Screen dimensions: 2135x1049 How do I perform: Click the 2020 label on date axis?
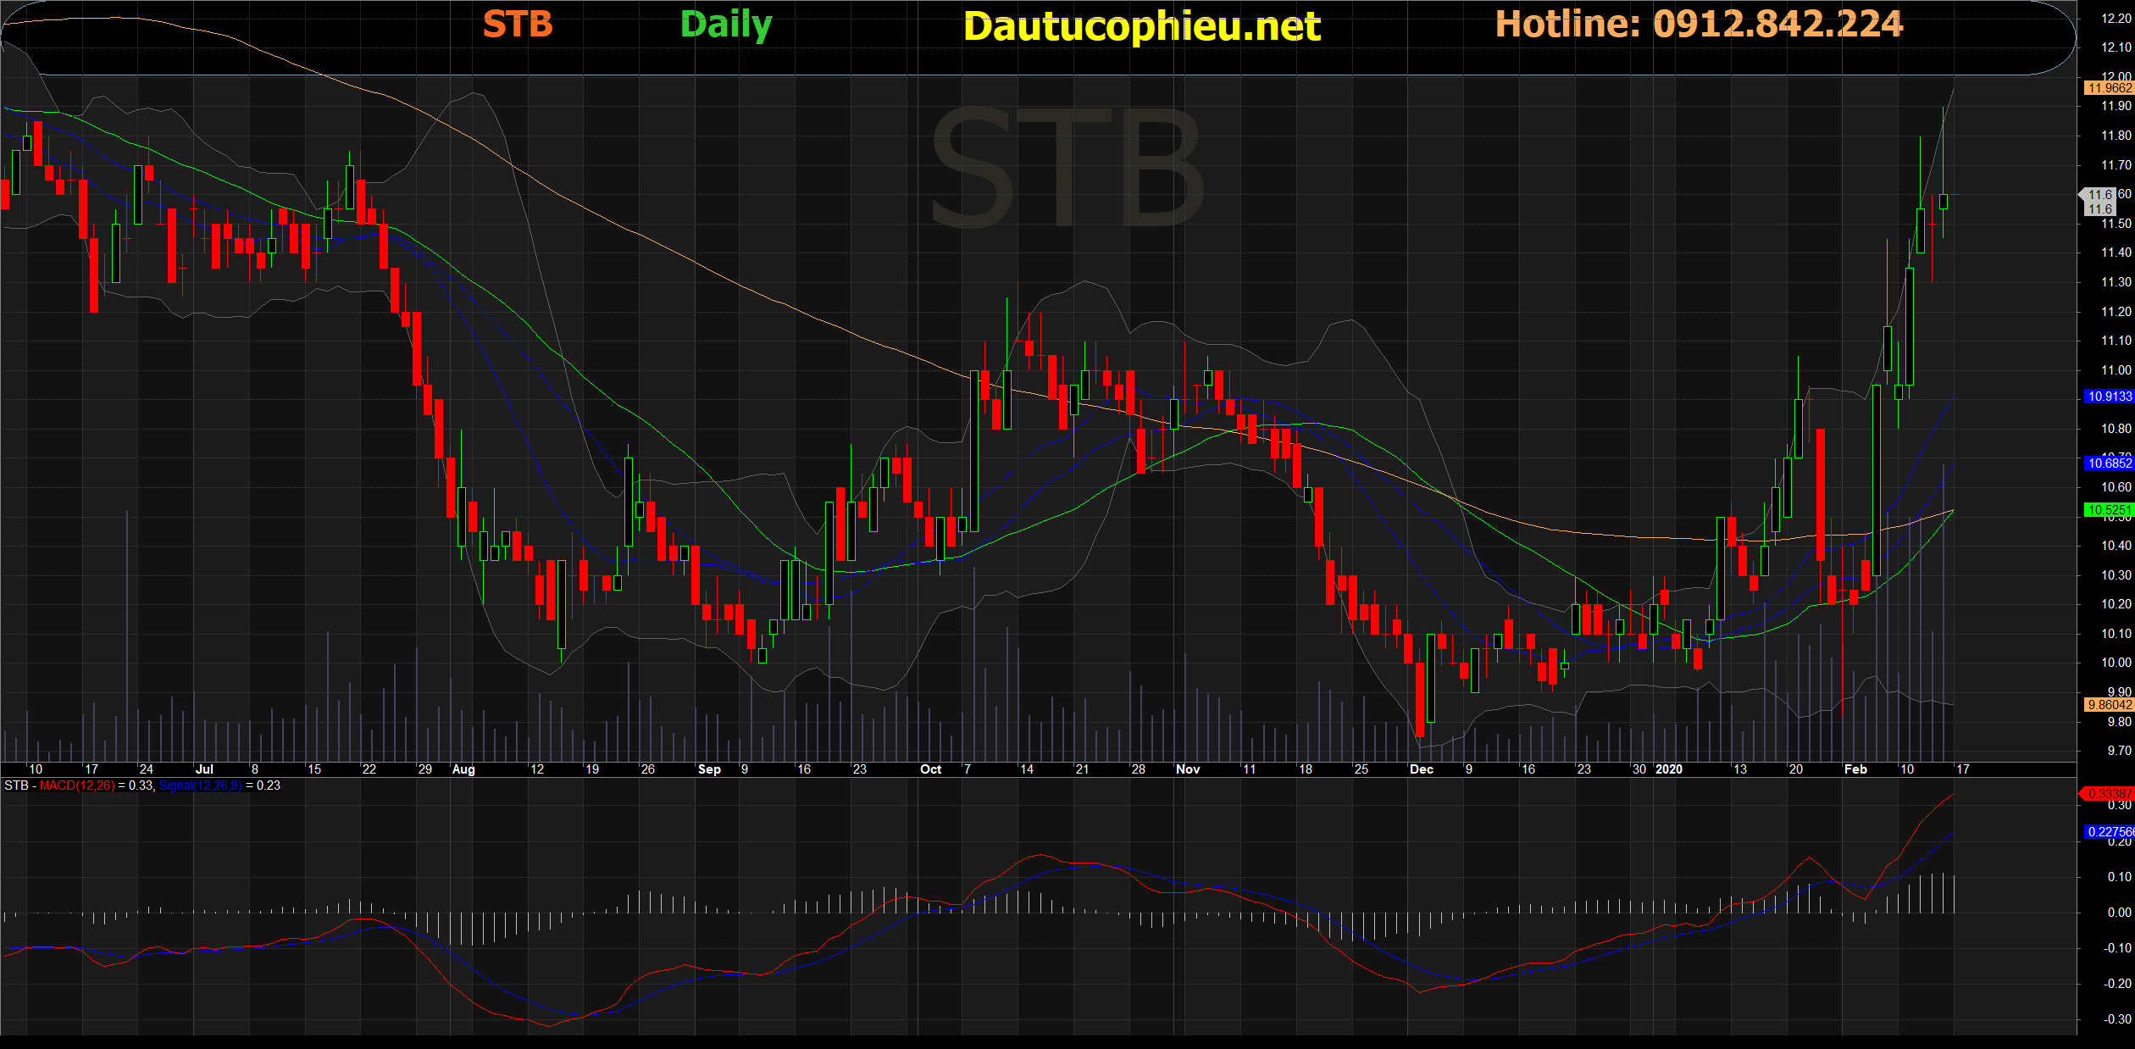point(1669,769)
